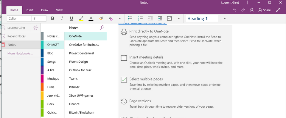Apply italic formatting
The width and height of the screenshot is (286, 118).
pos(62,18)
